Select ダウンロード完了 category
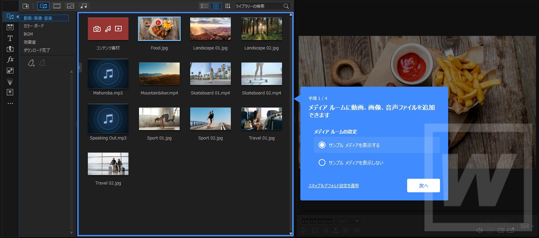Screen dimensions: 539x238 [x=37, y=50]
